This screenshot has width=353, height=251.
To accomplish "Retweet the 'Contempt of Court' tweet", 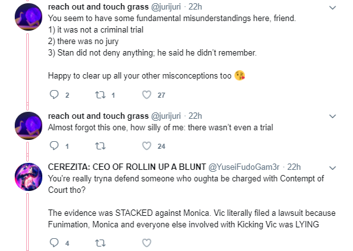I will coord(100,243).
